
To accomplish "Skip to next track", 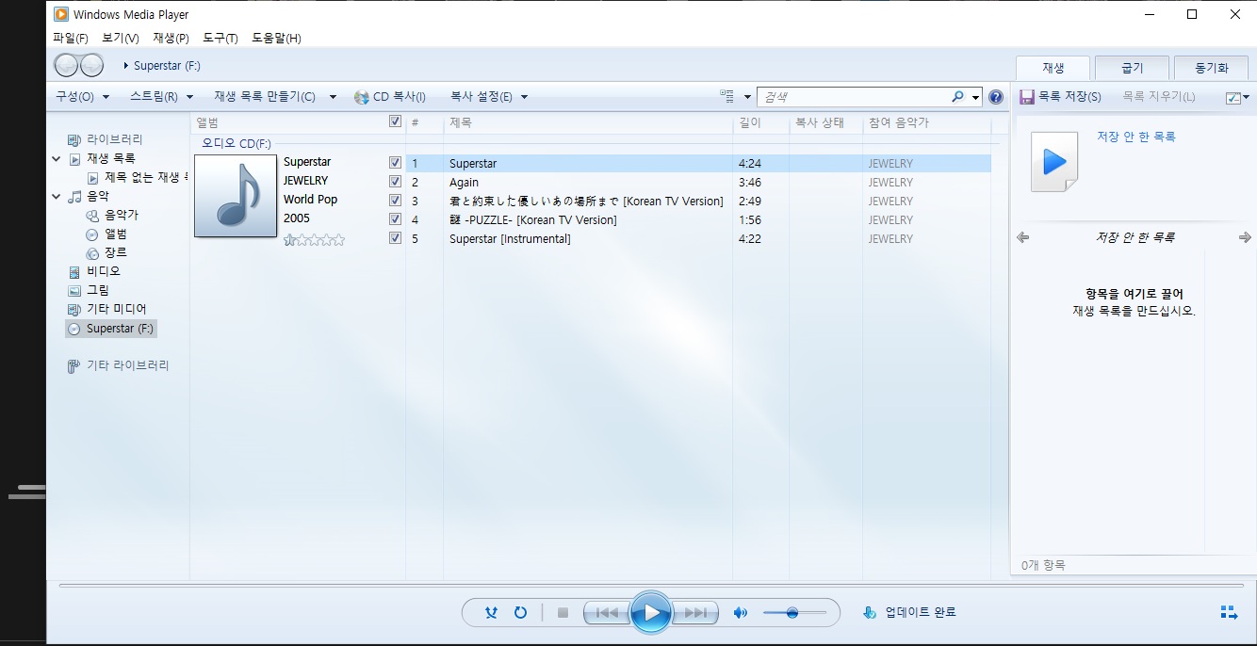I will (695, 612).
